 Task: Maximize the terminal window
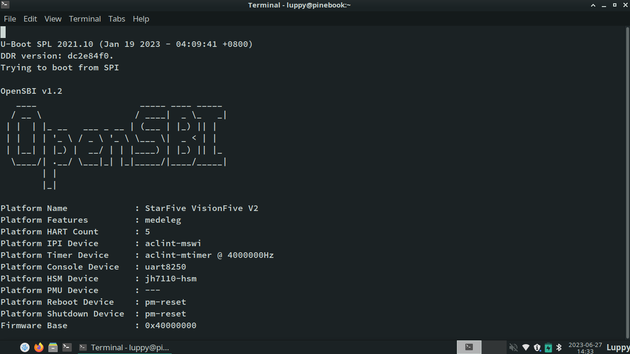point(615,5)
